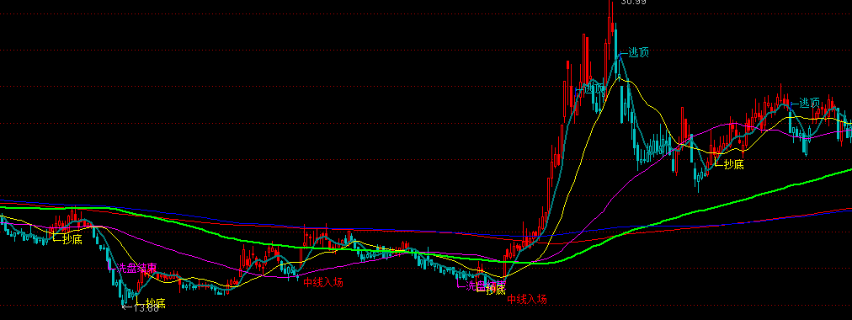Select the first red 中线入场 signal label
Viewport: 852px width, 320px height.
coord(323,282)
